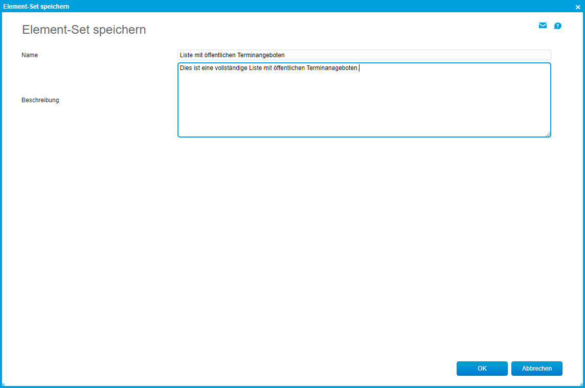Select the Beschreibung label
The image size is (585, 388).
click(40, 100)
